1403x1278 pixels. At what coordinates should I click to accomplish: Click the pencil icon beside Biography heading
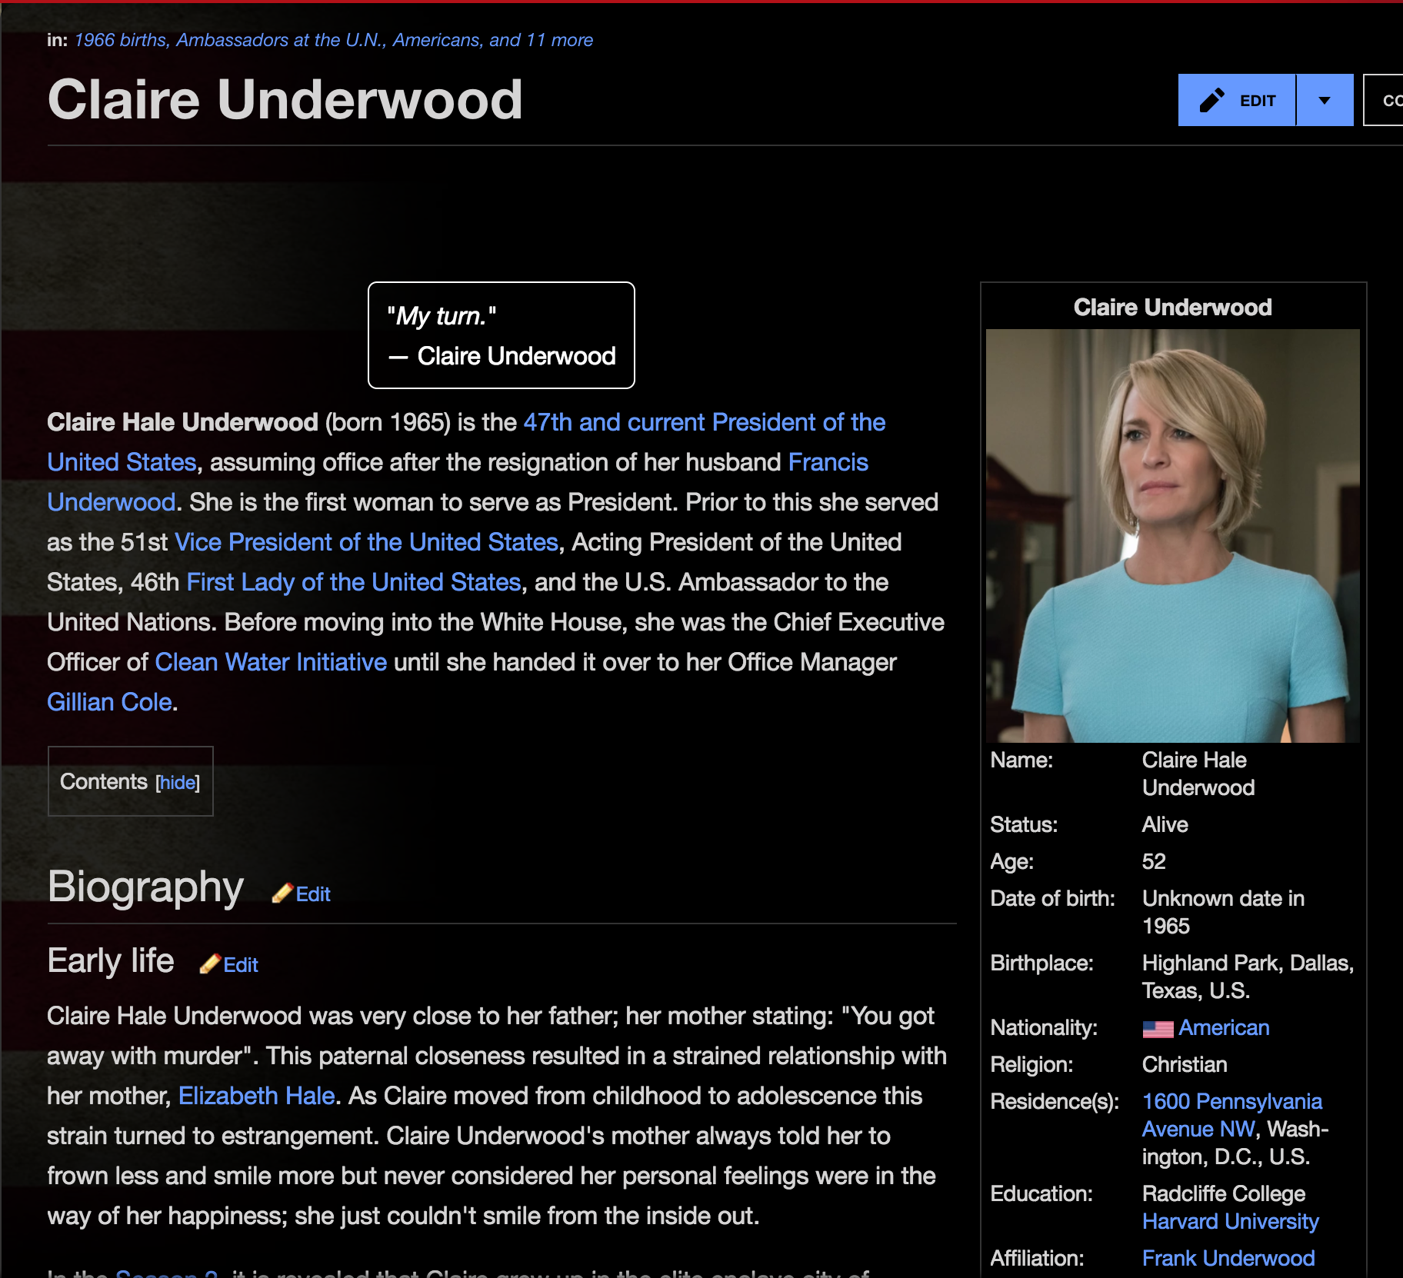[282, 894]
